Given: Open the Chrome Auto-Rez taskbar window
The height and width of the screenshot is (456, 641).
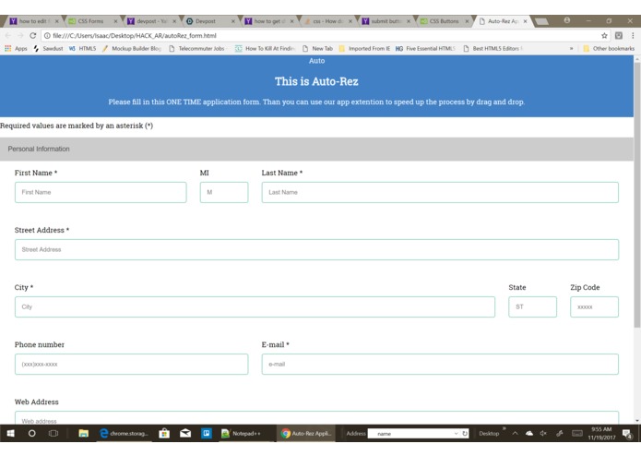Looking at the screenshot, I should [x=306, y=434].
